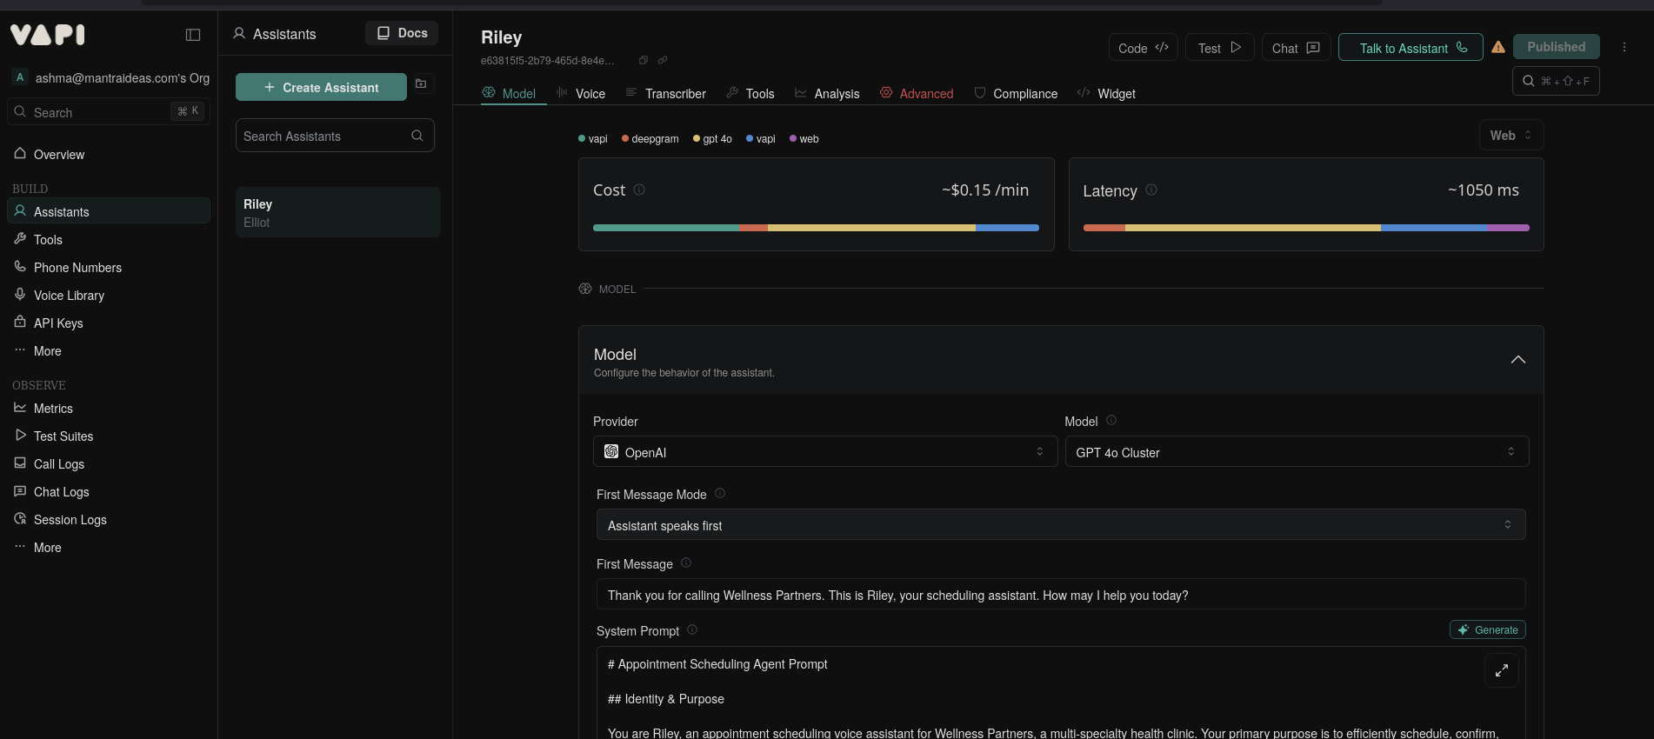Open the Provider dropdown showing OpenAI

[824, 452]
